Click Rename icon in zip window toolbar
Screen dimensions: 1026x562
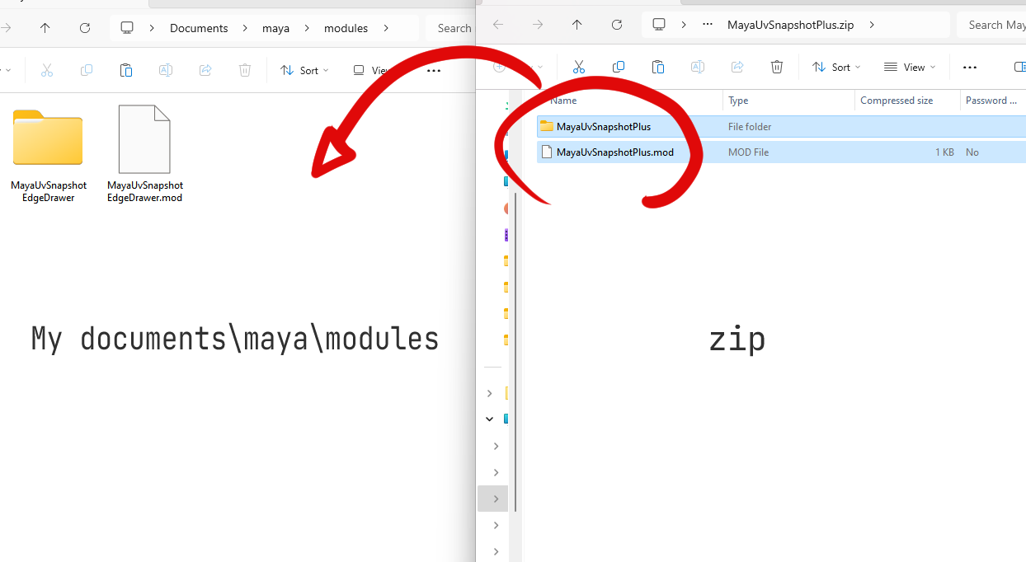(x=698, y=67)
